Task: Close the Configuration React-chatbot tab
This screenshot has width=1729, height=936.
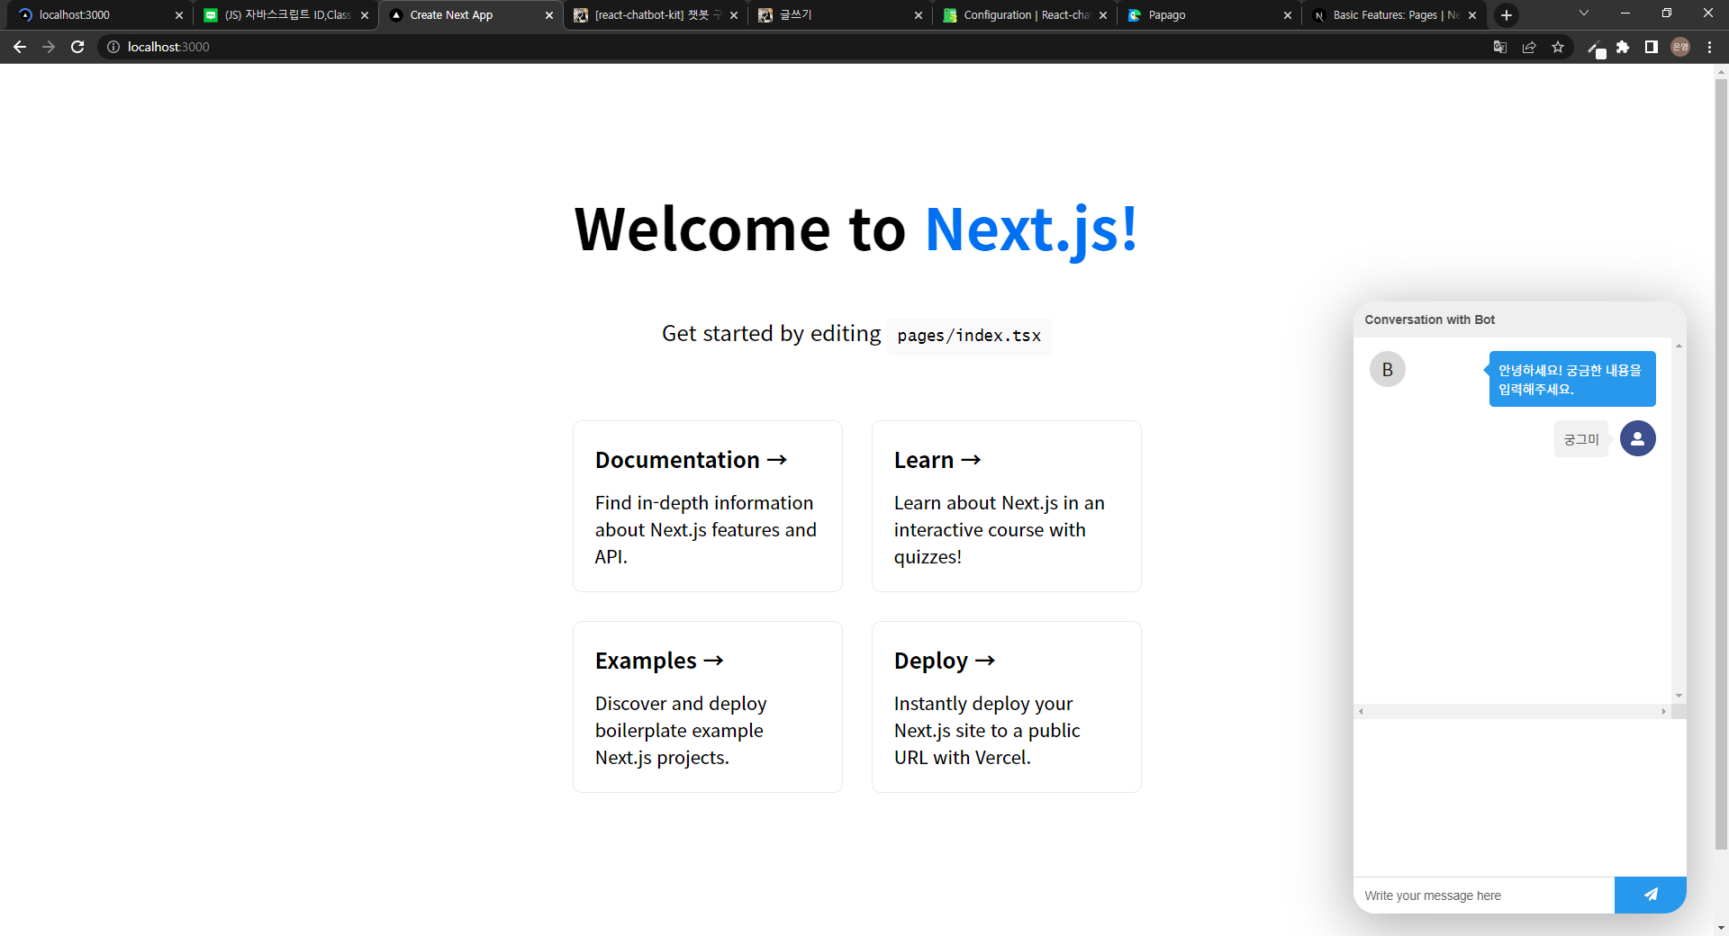Action: pyautogui.click(x=1103, y=15)
